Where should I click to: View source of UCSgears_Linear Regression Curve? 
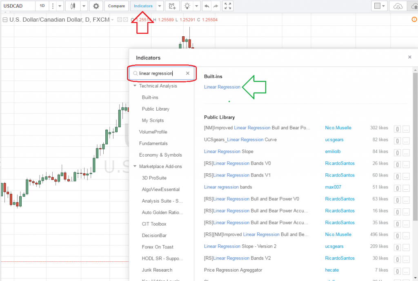(x=397, y=141)
